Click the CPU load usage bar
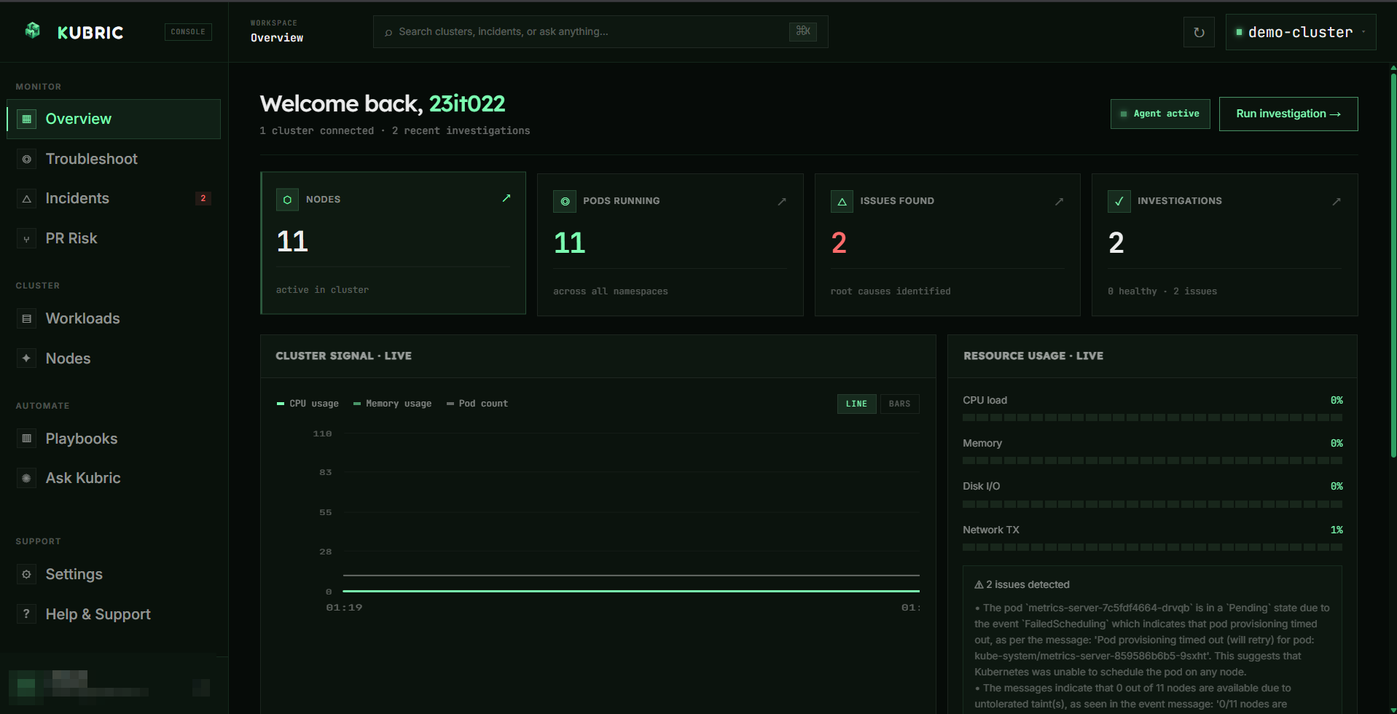The width and height of the screenshot is (1397, 714). click(1152, 417)
